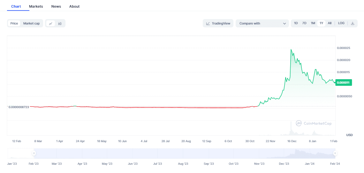The height and width of the screenshot is (173, 364).
Task: Click the current price label 0.000011
Action: (344, 83)
